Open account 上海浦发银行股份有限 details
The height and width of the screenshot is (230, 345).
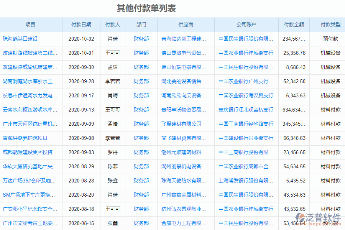tap(246, 181)
